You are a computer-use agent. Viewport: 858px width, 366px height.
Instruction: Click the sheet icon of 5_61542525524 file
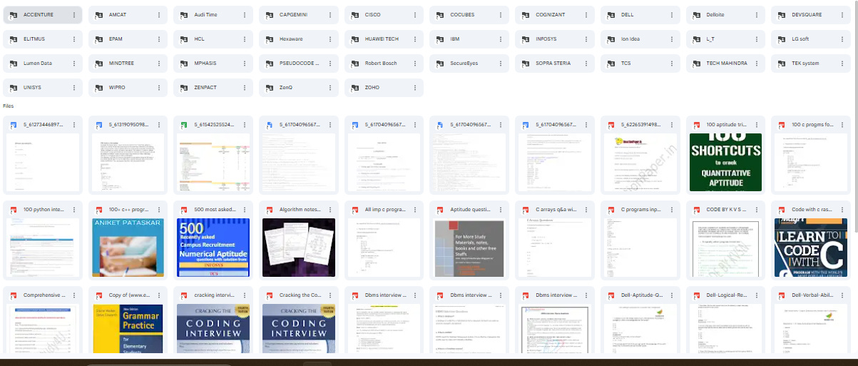[184, 124]
